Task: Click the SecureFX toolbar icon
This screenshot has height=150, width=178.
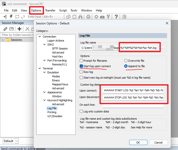Action: click(x=124, y=17)
